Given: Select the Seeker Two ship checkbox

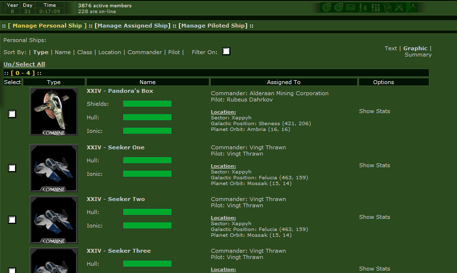Looking at the screenshot, I should [12, 220].
